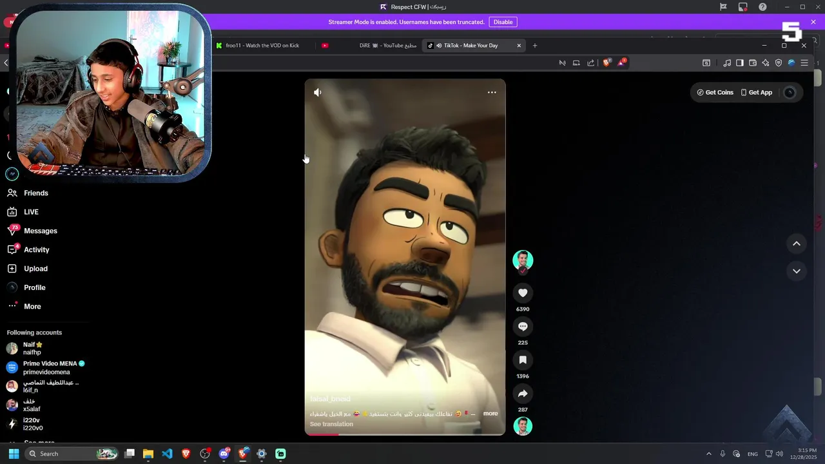Click the Brave Rewards triangle icon

[621, 63]
